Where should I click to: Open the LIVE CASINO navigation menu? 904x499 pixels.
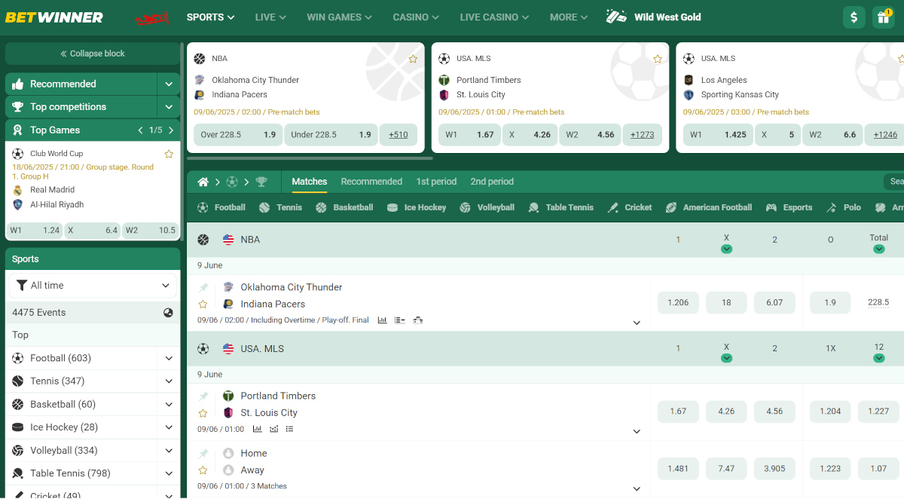click(494, 17)
